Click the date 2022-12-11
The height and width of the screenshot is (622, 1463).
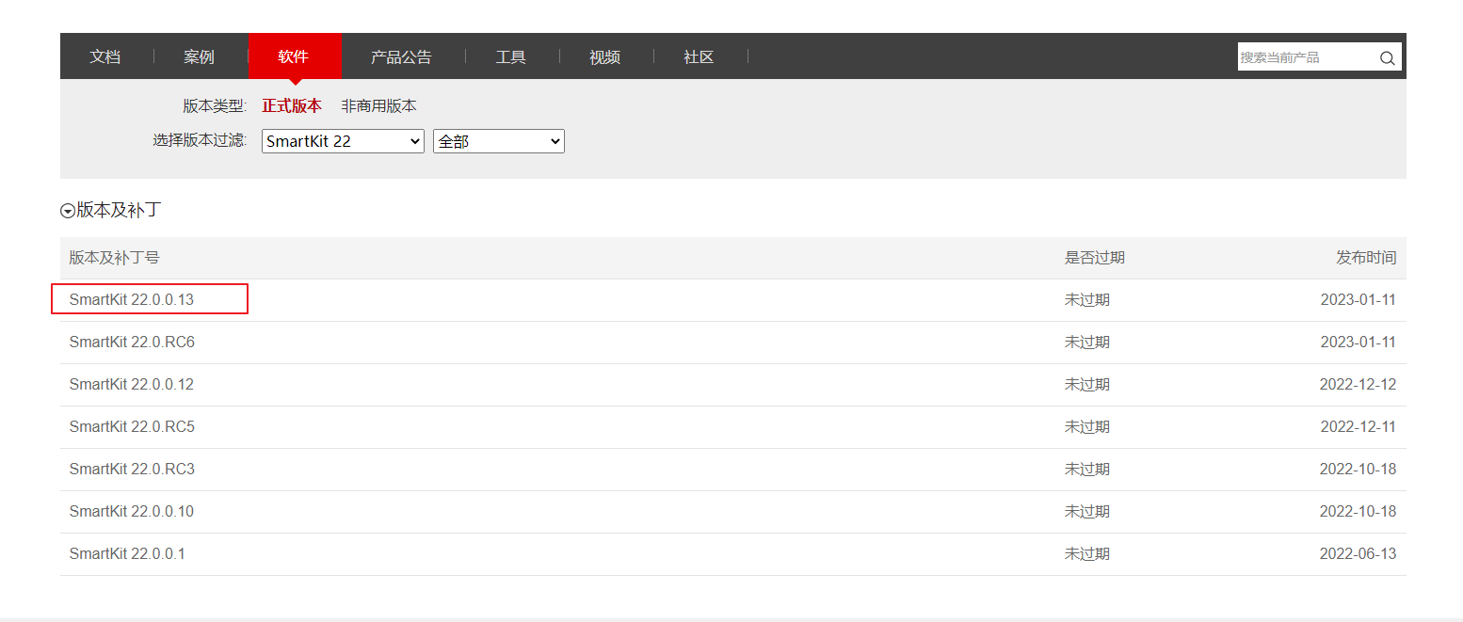pyautogui.click(x=1358, y=427)
